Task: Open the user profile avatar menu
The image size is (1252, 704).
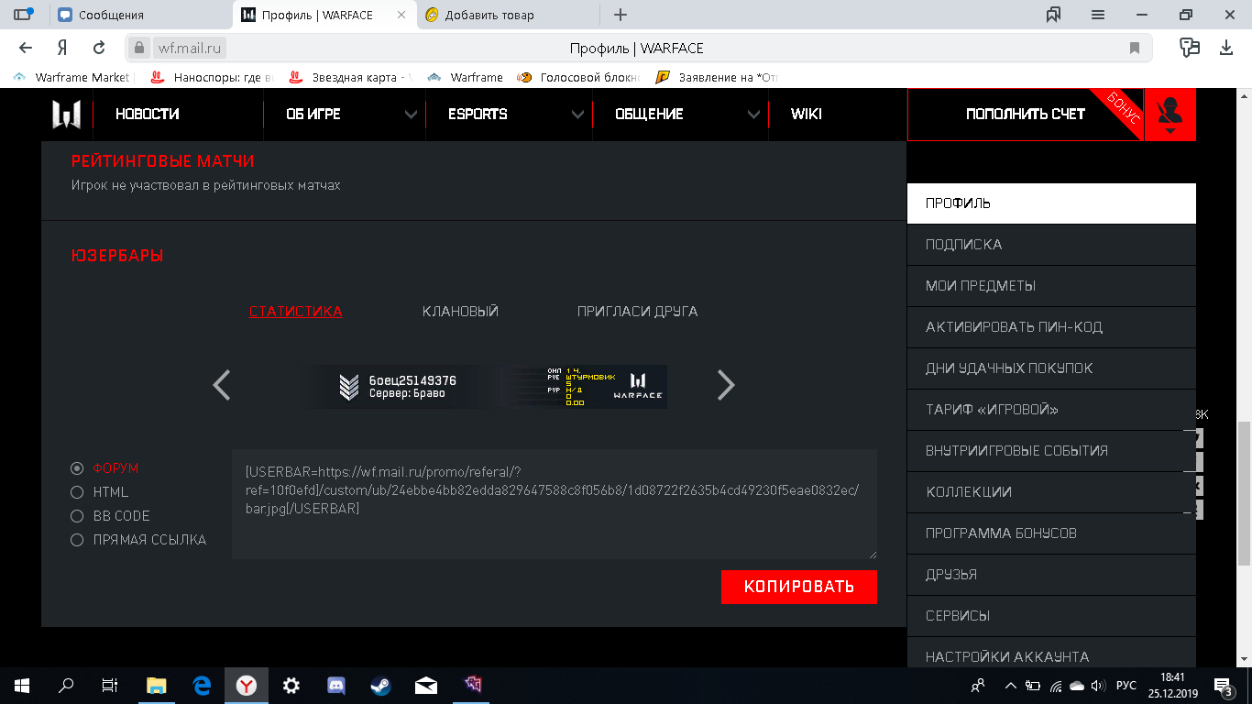Action: tap(1170, 115)
